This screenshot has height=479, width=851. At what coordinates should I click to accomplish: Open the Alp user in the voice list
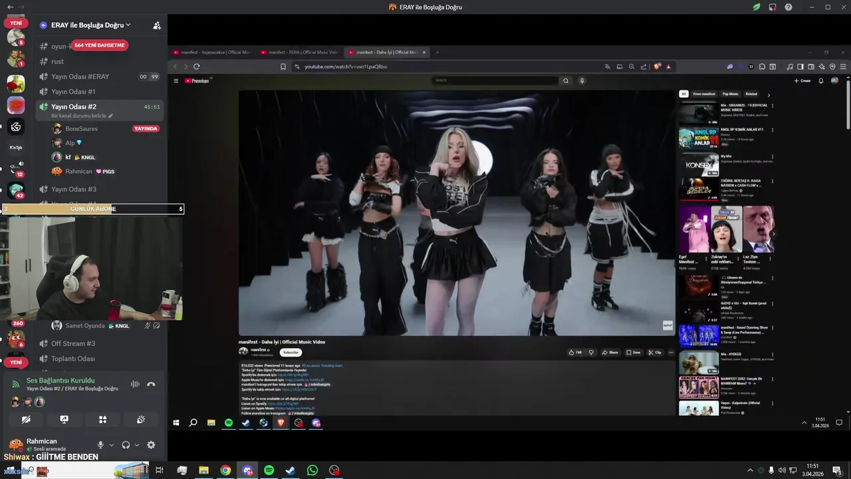(x=104, y=143)
